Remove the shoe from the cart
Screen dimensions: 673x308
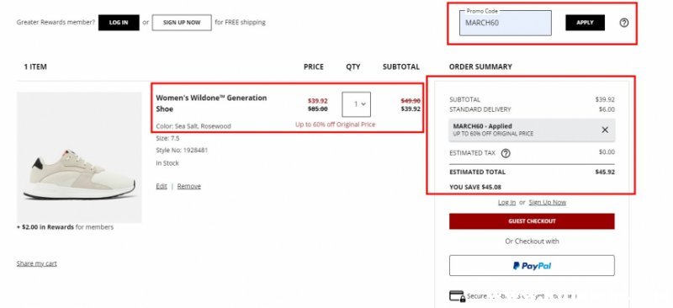[188, 186]
